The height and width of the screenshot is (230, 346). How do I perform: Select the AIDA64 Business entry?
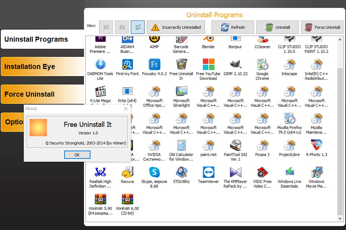tap(127, 45)
